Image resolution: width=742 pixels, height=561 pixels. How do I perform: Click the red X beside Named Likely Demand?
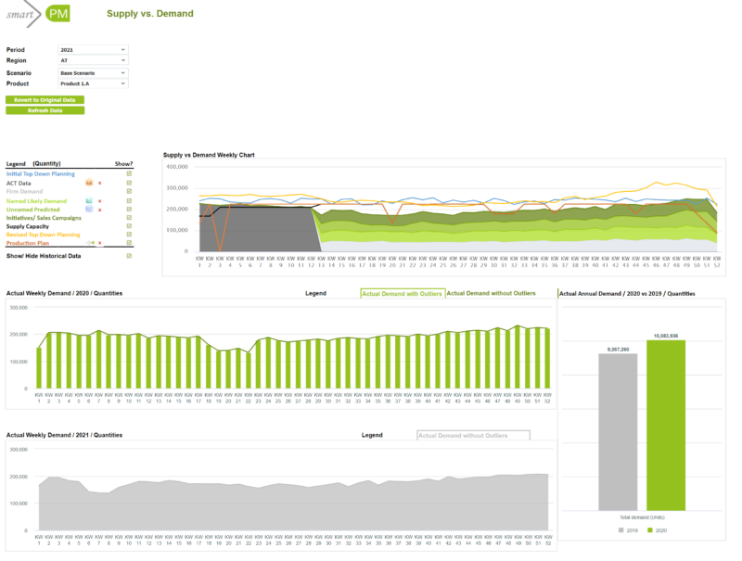click(x=99, y=200)
